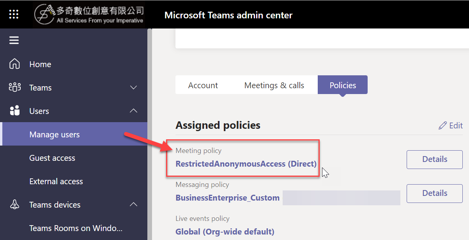Select the Policies tab
The image size is (469, 240).
point(343,85)
